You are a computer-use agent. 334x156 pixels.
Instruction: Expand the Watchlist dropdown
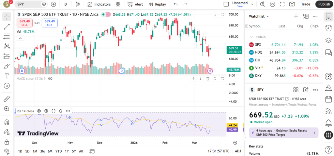click(x=259, y=16)
